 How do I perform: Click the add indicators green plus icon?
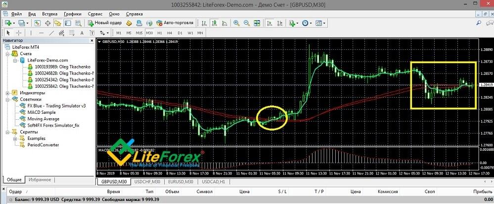[x=292, y=23]
